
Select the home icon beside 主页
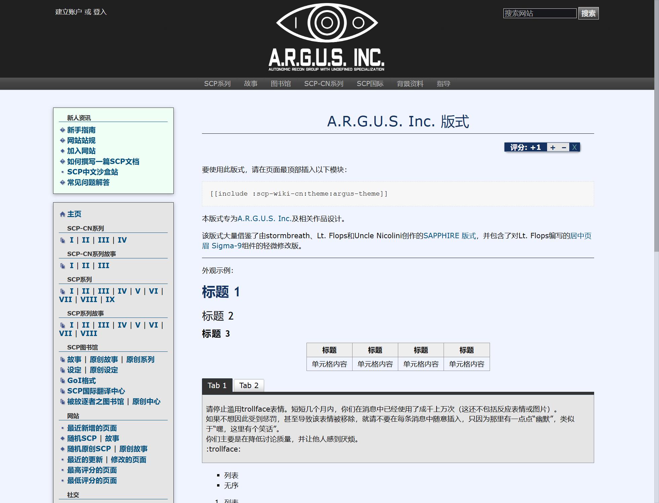62,214
